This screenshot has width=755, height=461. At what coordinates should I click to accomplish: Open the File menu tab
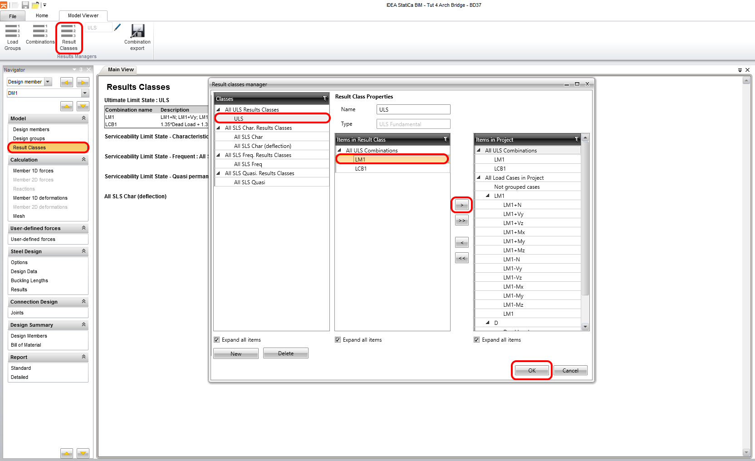13,16
